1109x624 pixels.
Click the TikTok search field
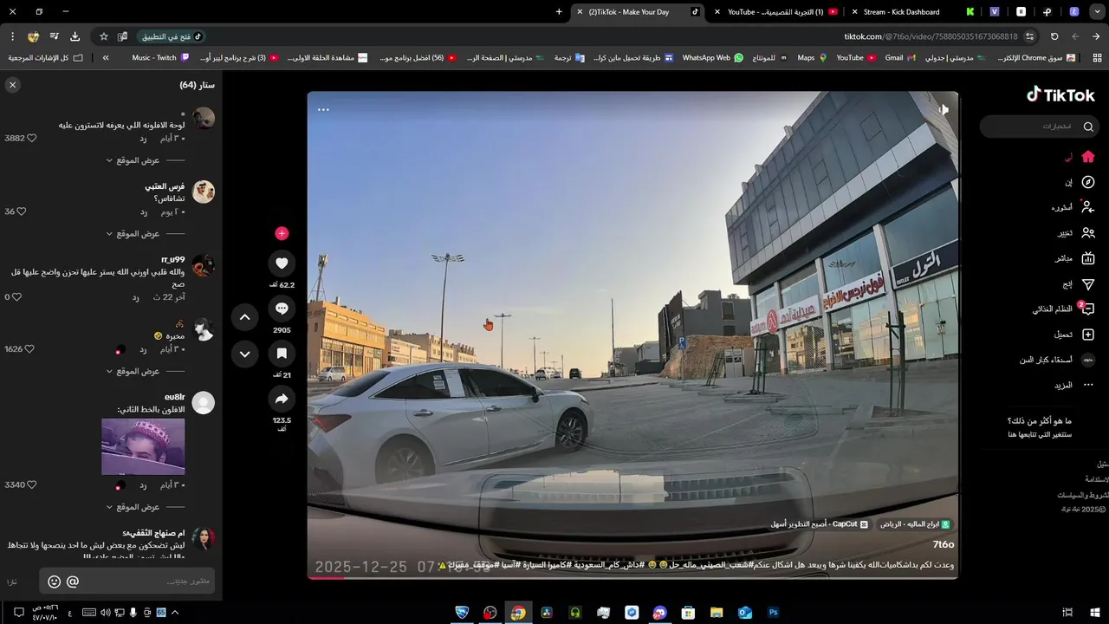(1040, 127)
